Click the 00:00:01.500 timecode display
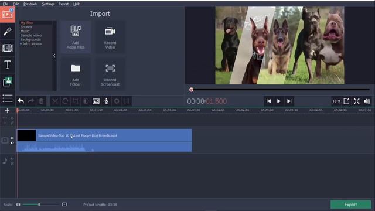 pos(207,101)
